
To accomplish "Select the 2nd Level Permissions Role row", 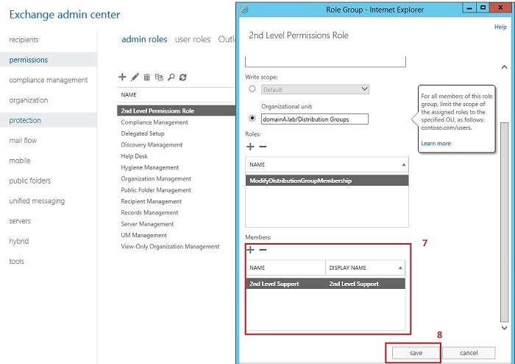I will pos(176,111).
